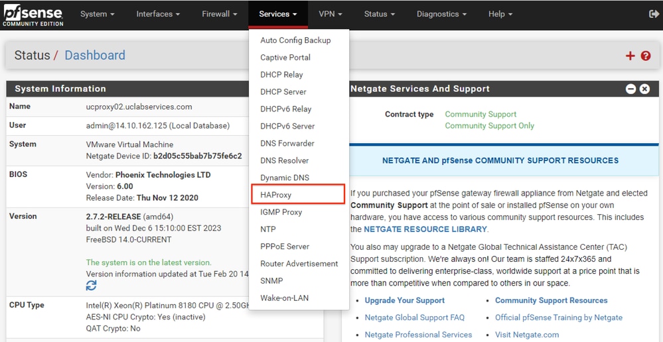Click the 2.7.2-RELEASE version text

coord(113,217)
